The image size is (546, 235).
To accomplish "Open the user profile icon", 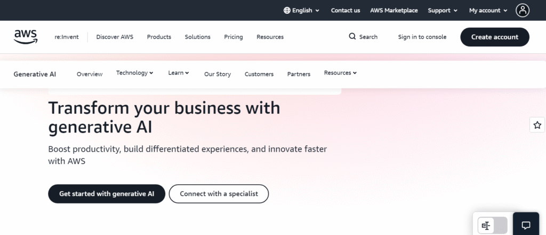I will tap(523, 10).
